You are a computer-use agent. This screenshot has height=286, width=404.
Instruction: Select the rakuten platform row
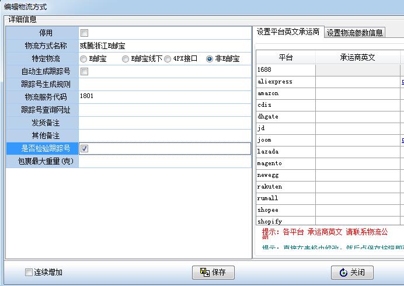(x=285, y=187)
